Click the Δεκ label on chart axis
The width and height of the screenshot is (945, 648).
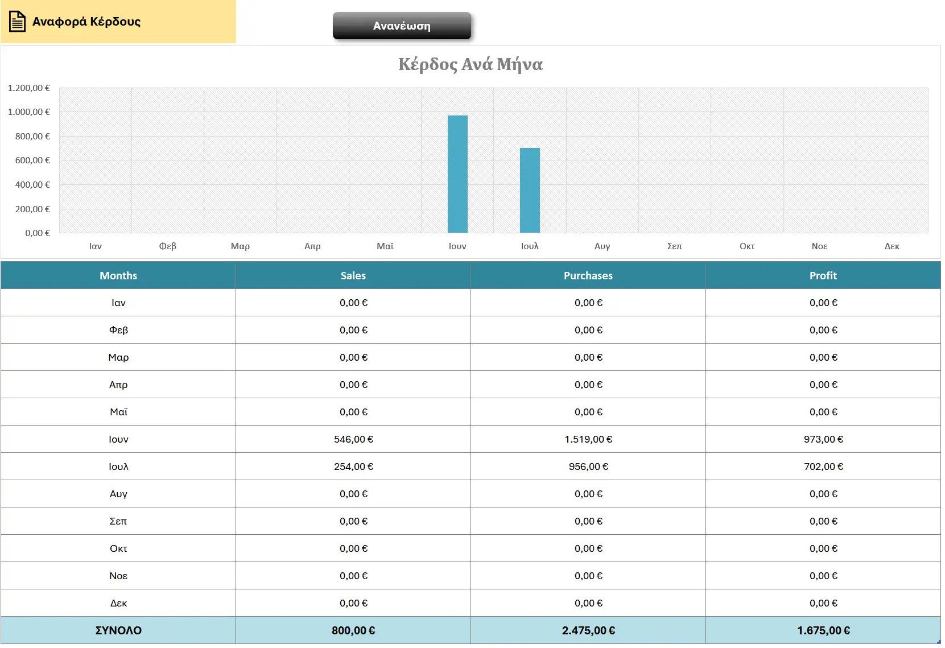[892, 246]
